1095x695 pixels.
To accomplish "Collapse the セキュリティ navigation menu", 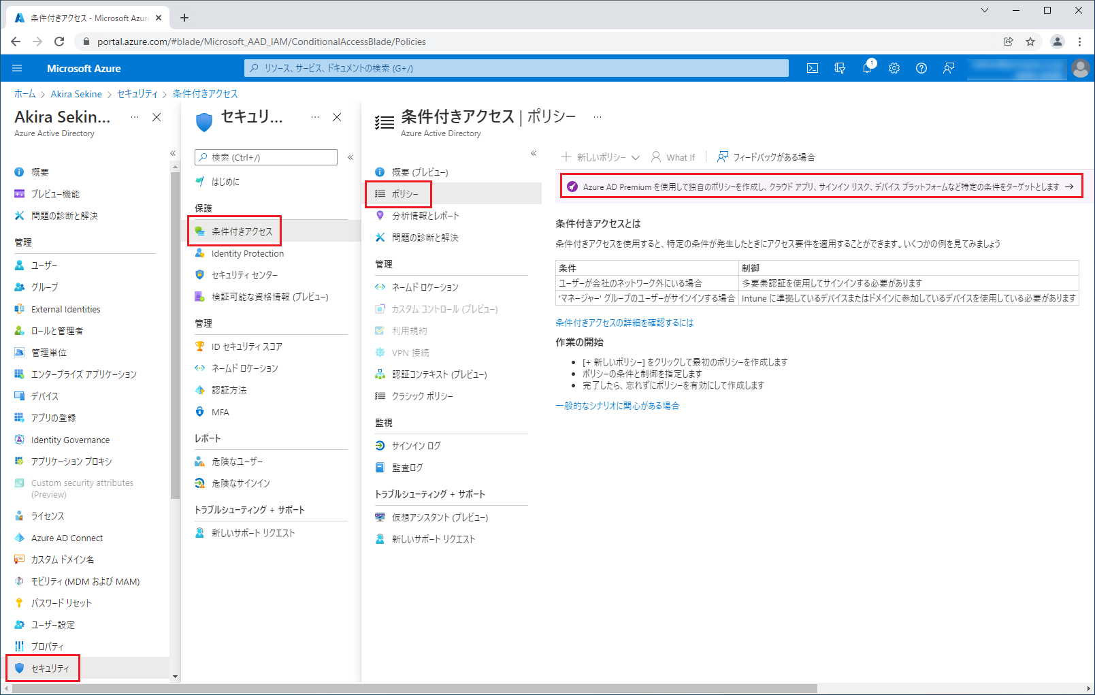I will 350,157.
